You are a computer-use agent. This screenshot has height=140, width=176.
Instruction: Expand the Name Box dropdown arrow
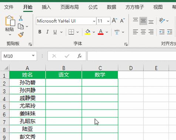coord(33,56)
